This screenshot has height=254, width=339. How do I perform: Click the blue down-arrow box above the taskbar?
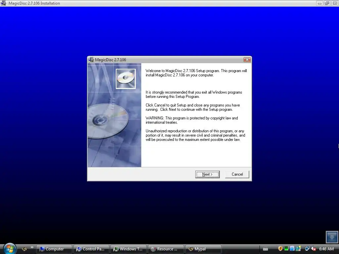332,237
